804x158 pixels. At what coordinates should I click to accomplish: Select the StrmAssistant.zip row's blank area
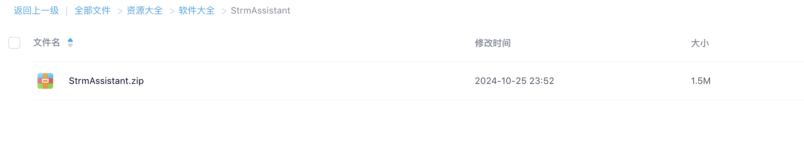point(302,81)
